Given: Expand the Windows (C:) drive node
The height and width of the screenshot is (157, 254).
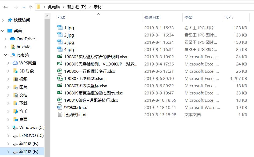Looking at the screenshot, I should pyautogui.click(x=8, y=127).
